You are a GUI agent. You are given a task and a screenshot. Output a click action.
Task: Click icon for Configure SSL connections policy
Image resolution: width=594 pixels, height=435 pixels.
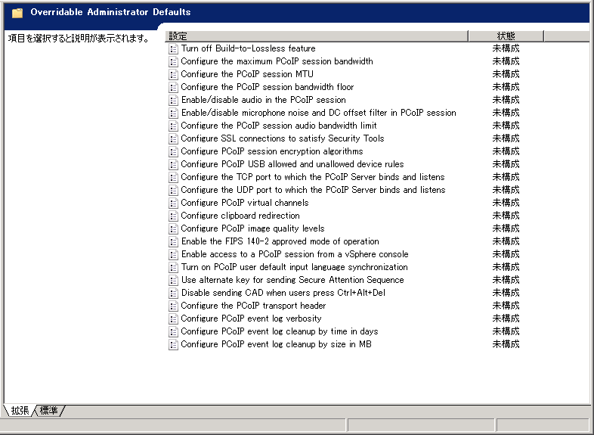[x=173, y=138]
